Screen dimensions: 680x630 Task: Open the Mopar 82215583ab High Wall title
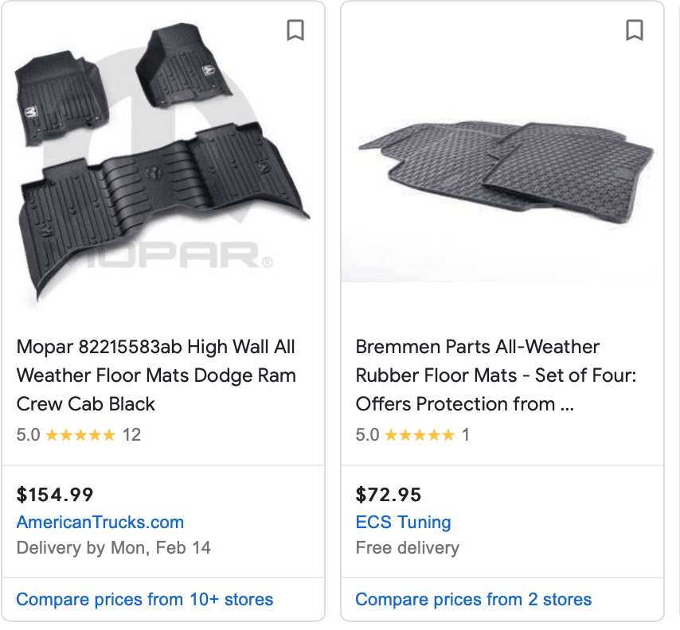coord(156,375)
